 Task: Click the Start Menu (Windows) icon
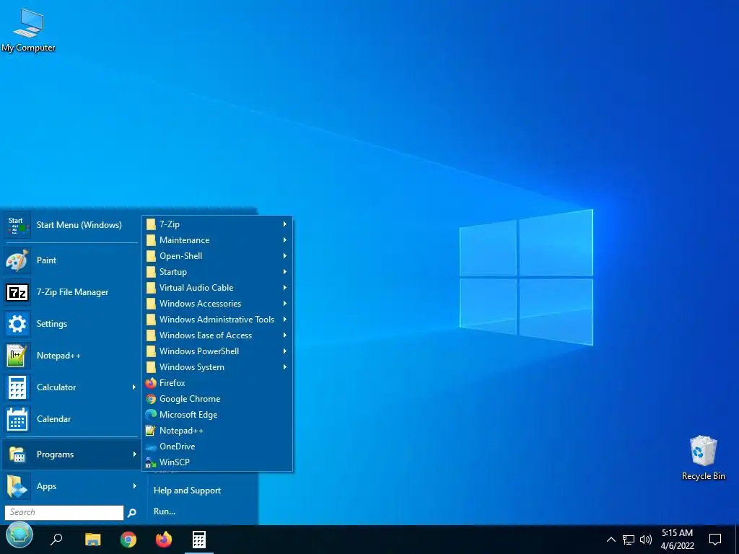tap(17, 226)
